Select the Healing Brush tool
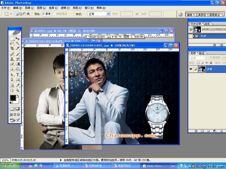Screen dimensions: 226x169 pos(12,54)
